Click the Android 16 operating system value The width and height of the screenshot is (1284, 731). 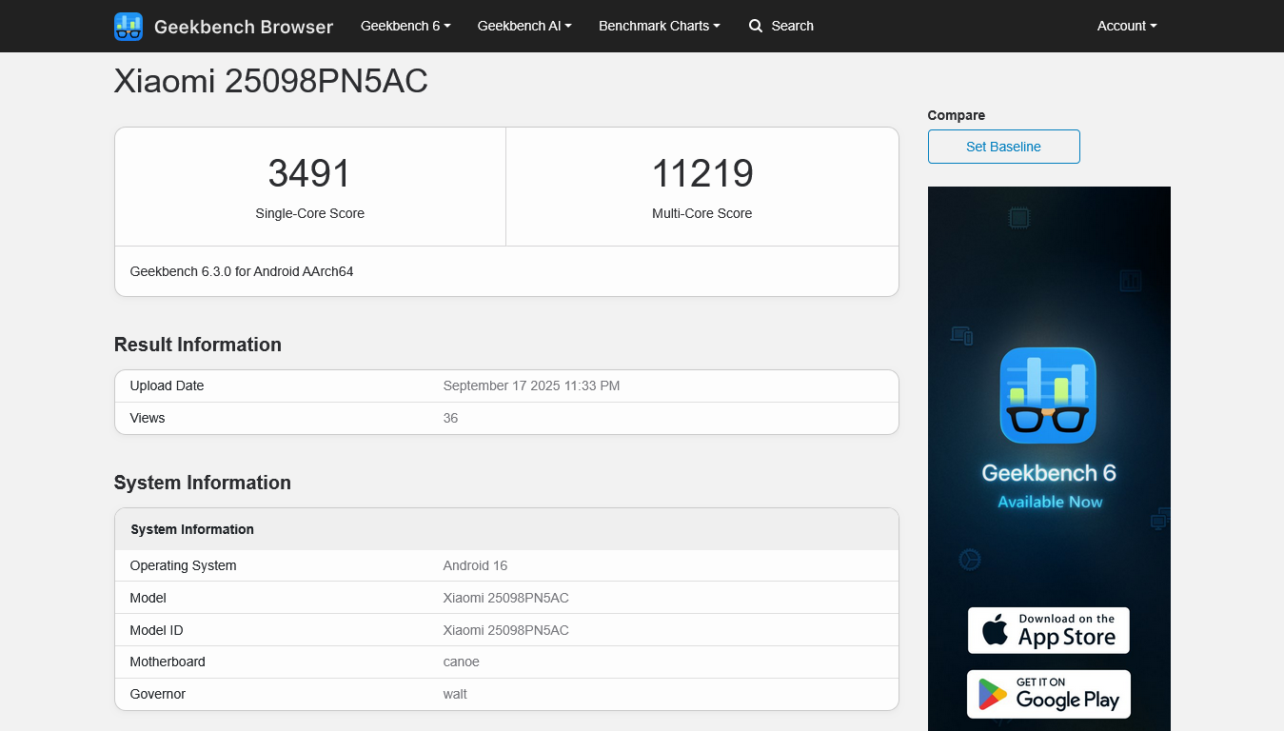point(475,565)
